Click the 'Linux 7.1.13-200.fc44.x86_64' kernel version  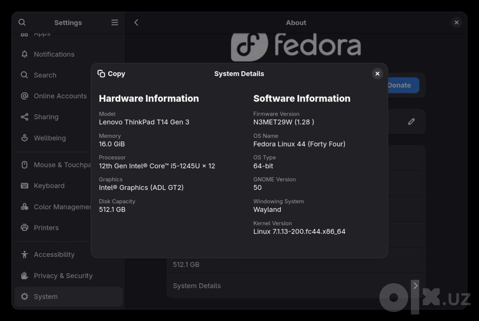pyautogui.click(x=299, y=231)
